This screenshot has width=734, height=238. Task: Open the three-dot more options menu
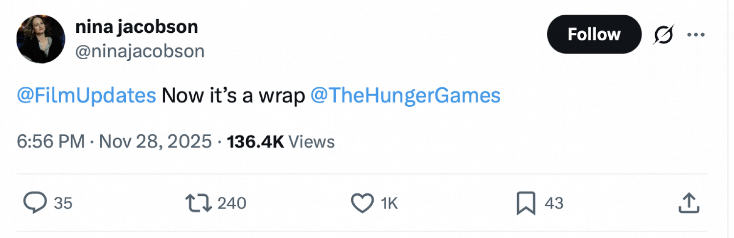695,35
